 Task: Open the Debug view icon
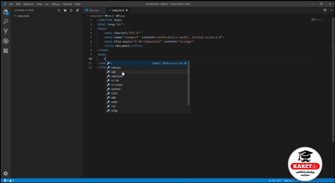click(6, 41)
